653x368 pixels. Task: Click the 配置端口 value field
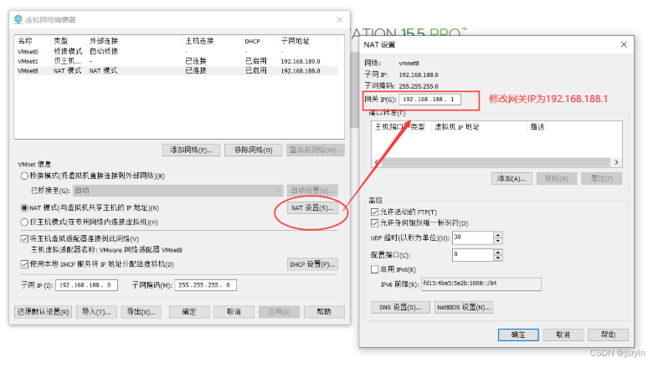click(x=473, y=254)
